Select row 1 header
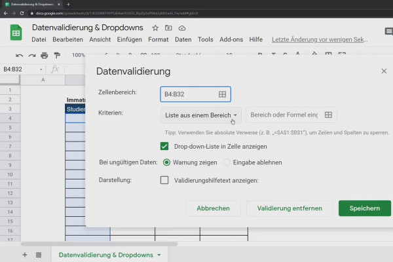 click(10, 90)
